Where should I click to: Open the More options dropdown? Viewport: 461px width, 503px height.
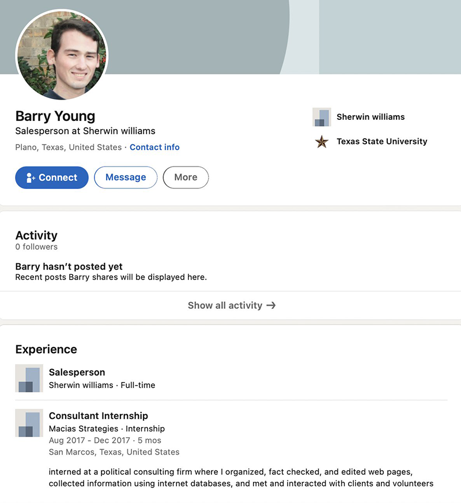point(186,177)
